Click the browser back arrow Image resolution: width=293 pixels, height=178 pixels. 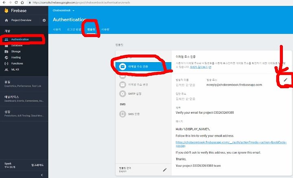pyautogui.click(x=4, y=2)
